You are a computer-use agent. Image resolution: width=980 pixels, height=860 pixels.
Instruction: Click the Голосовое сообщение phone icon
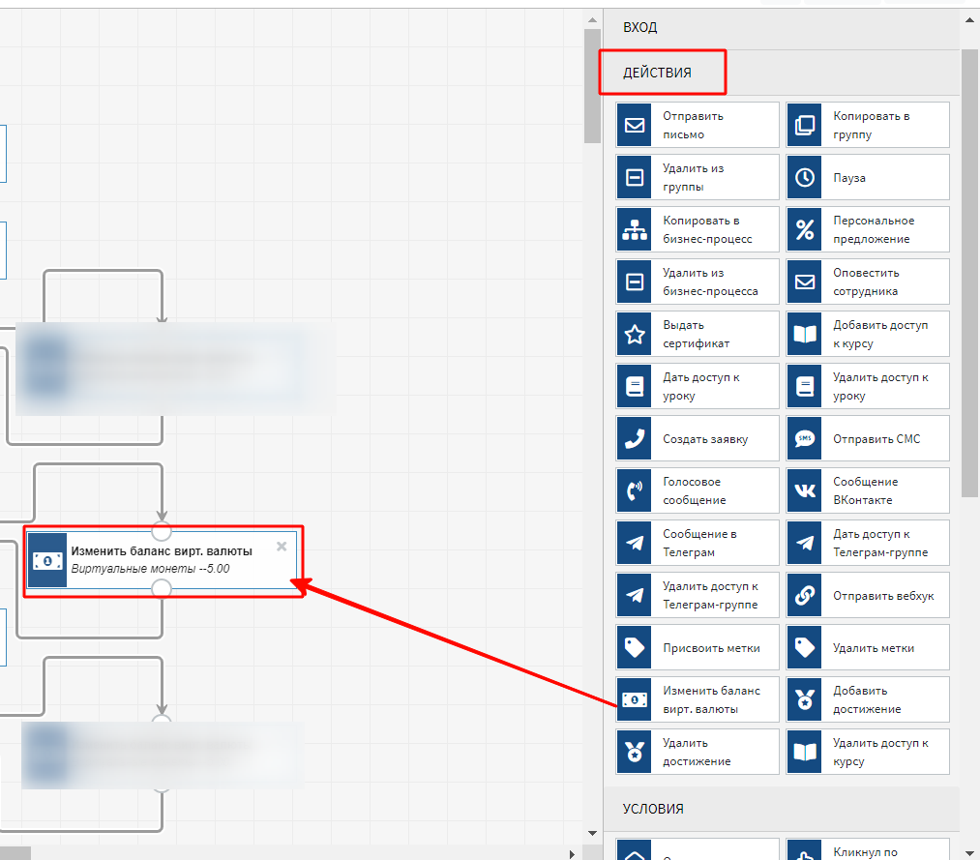635,490
